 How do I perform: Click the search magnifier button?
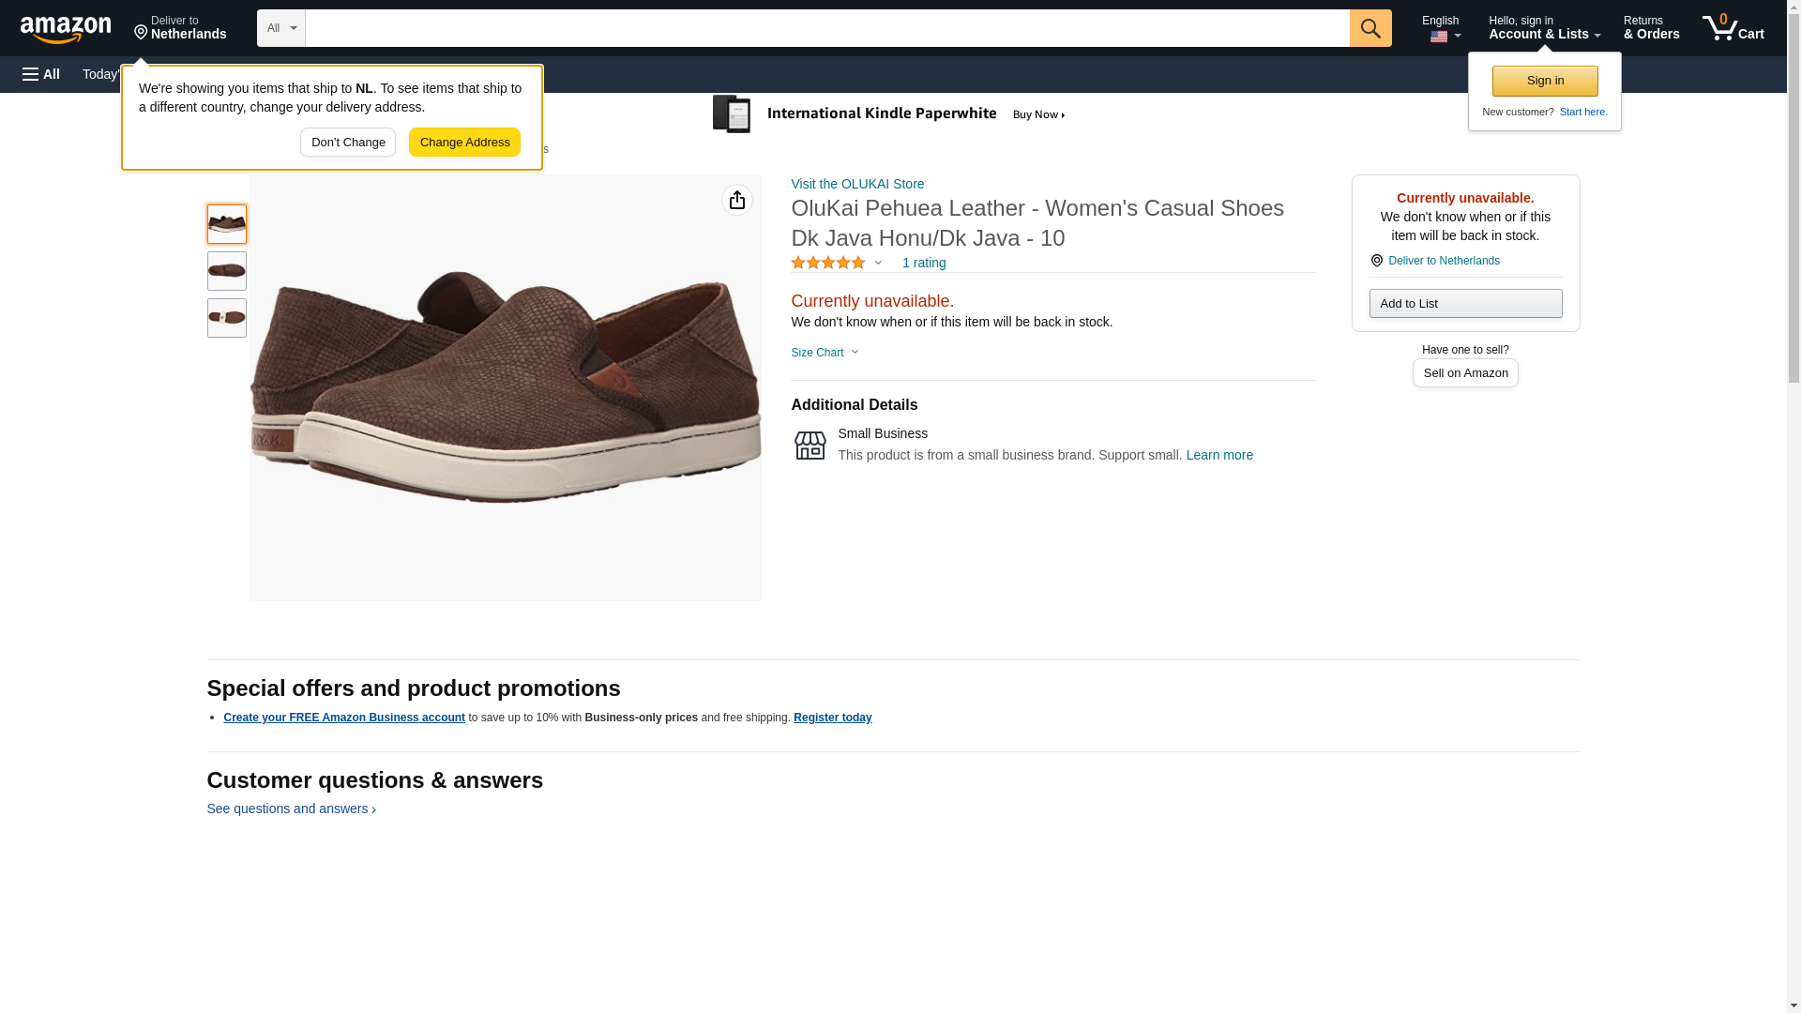(x=1370, y=28)
